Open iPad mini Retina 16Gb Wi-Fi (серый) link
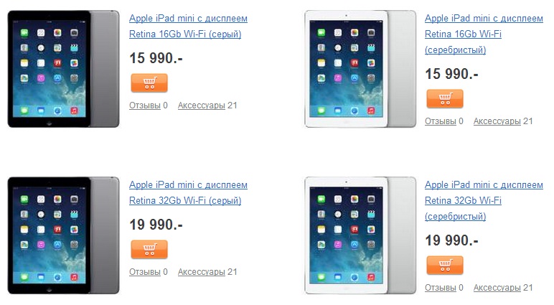Screen dimensions: 554x305 click(188, 26)
